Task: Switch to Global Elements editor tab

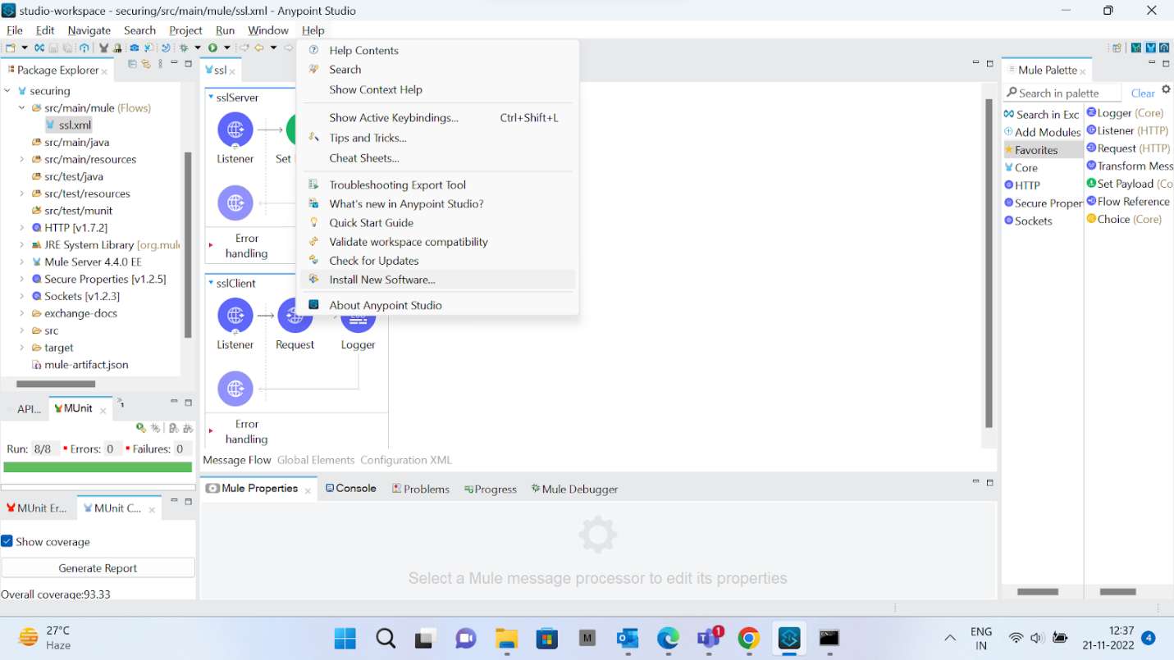Action: [316, 460]
